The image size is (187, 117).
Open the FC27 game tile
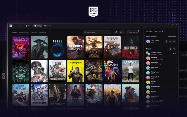point(131,71)
